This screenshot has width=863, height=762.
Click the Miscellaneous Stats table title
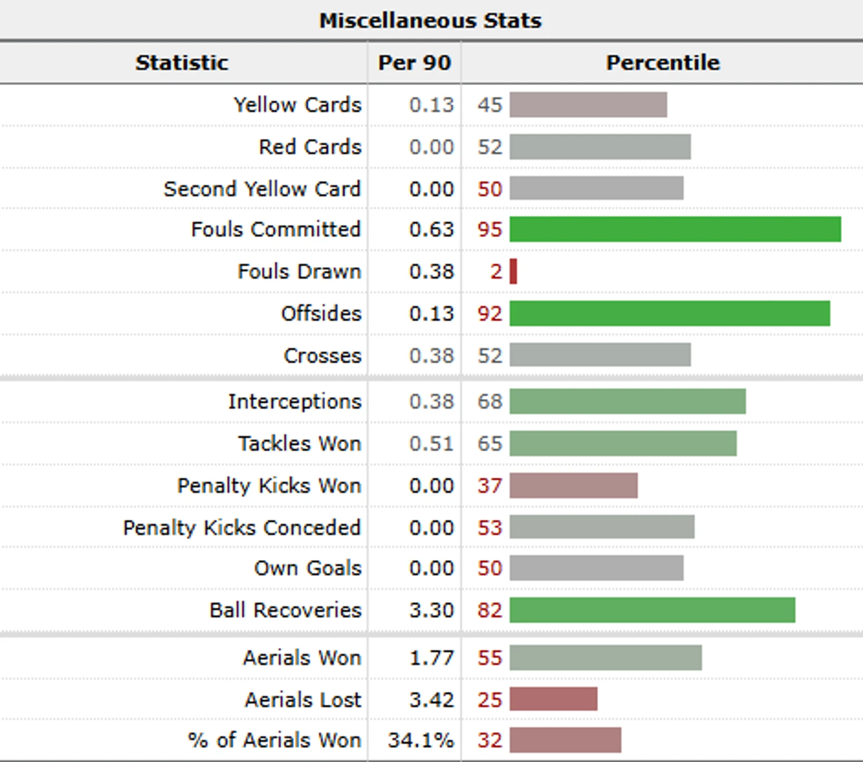click(430, 21)
